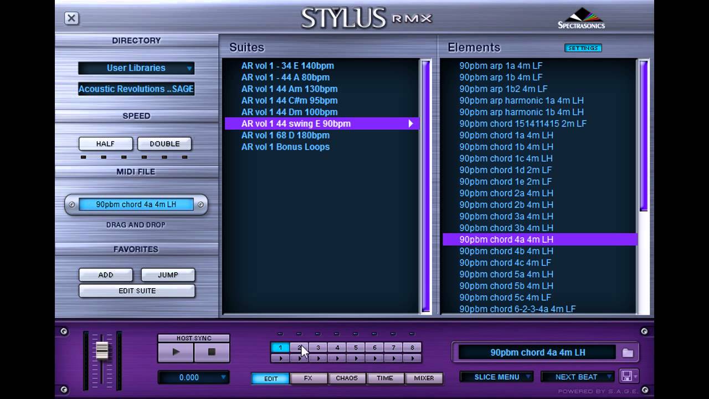Image resolution: width=709 pixels, height=399 pixels.
Task: Select part 5 button
Action: point(356,347)
